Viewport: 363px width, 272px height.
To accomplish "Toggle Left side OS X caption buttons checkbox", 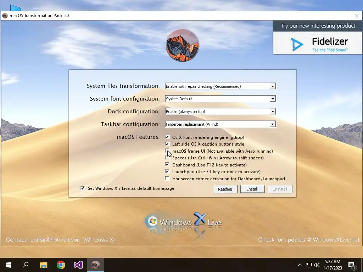I will [167, 144].
